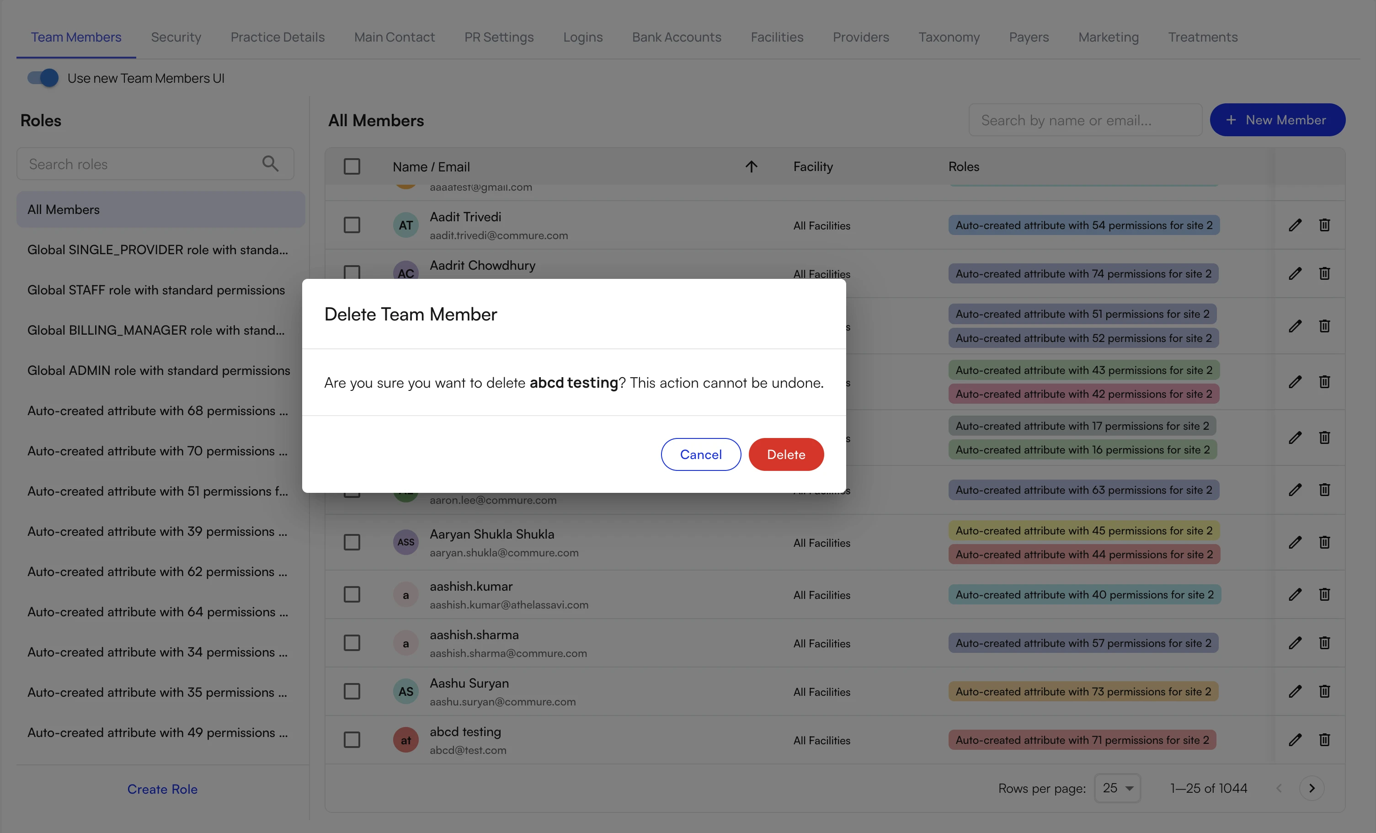Focus the Search by name or email field

click(x=1085, y=120)
